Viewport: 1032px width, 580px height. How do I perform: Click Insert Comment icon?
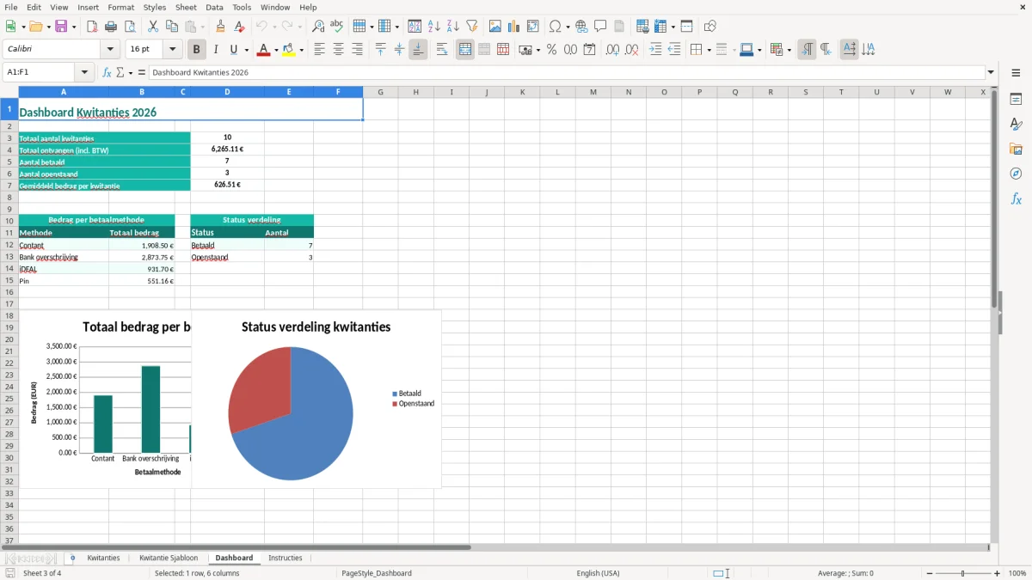[600, 27]
